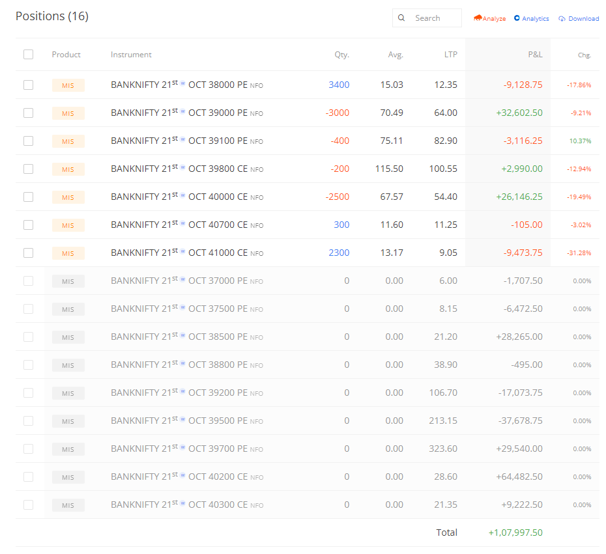Sort by the Chg. column header

584,55
